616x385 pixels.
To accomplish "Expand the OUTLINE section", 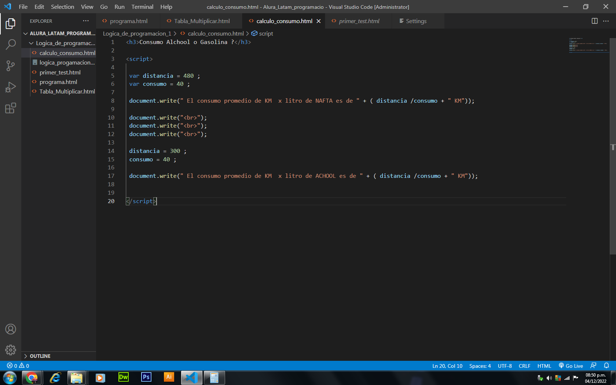I will coord(59,356).
